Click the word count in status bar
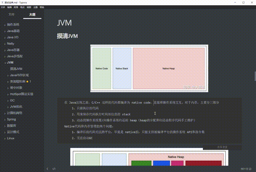 [246, 169]
